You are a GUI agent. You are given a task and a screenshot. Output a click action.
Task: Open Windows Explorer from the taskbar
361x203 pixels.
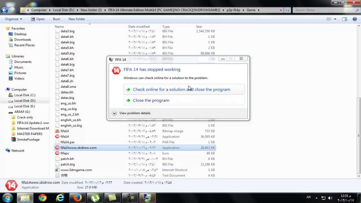[25, 198]
